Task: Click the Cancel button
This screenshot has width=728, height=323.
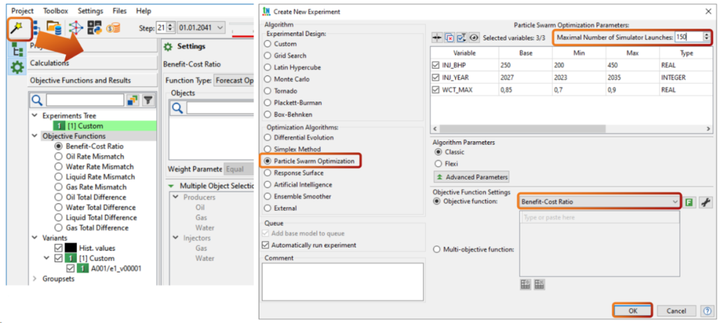Action: pyautogui.click(x=678, y=311)
